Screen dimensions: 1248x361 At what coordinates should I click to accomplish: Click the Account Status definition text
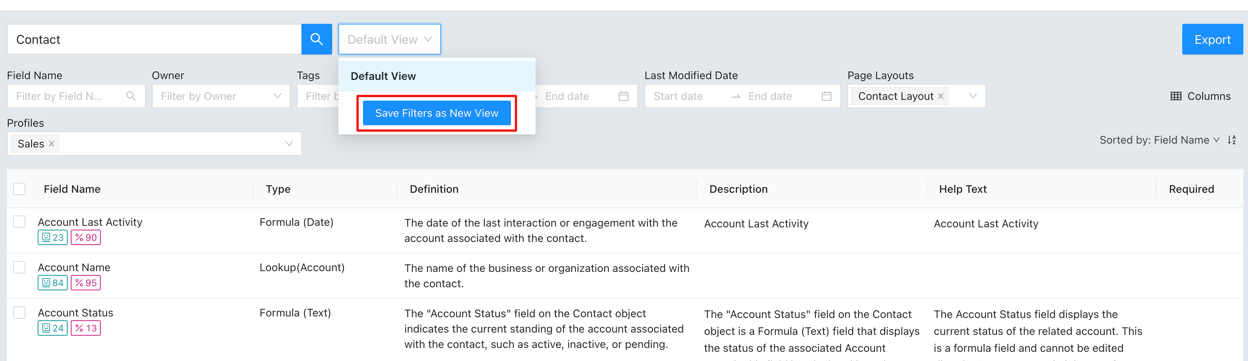pos(544,329)
